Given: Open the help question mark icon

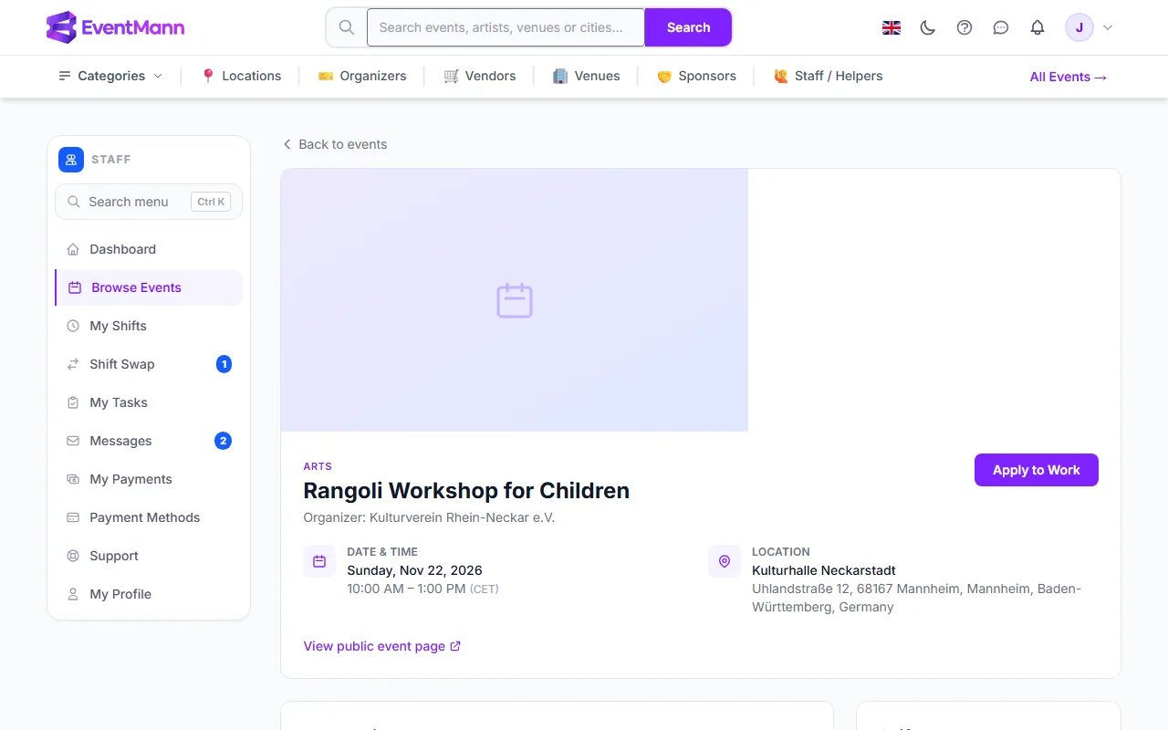Looking at the screenshot, I should (x=965, y=27).
